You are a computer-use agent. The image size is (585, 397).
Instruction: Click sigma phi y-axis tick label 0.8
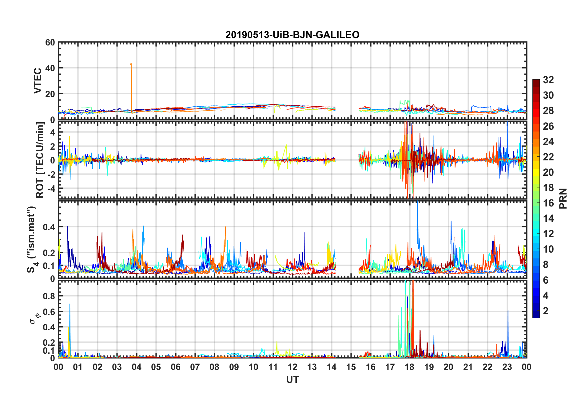pos(49,296)
